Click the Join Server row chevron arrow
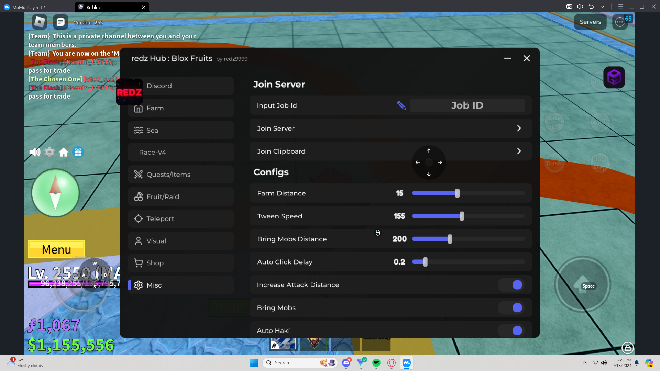The height and width of the screenshot is (371, 660). pos(519,128)
